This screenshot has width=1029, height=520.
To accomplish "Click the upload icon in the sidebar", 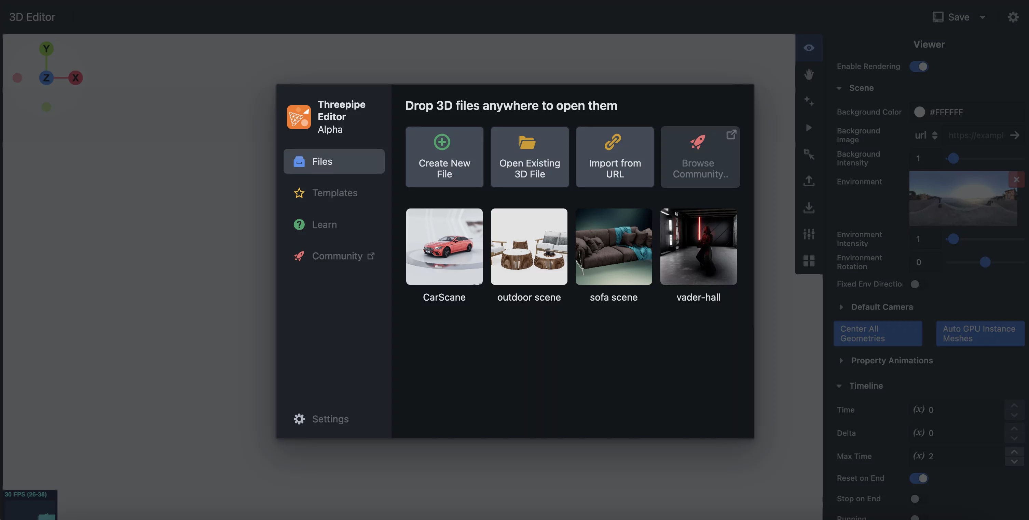I will (x=809, y=181).
